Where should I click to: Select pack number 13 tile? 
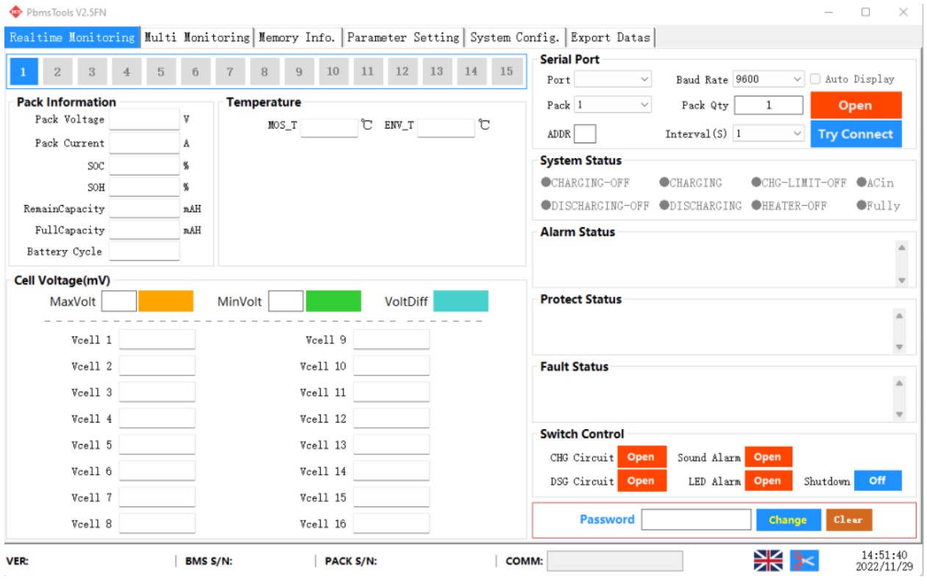coord(437,71)
